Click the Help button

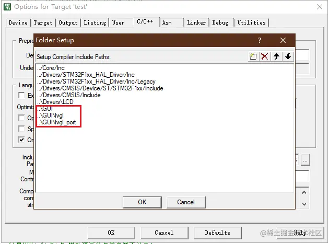point(300,233)
